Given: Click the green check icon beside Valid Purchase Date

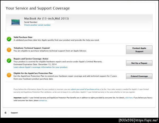Looking at the screenshot, I should (x=9, y=39).
